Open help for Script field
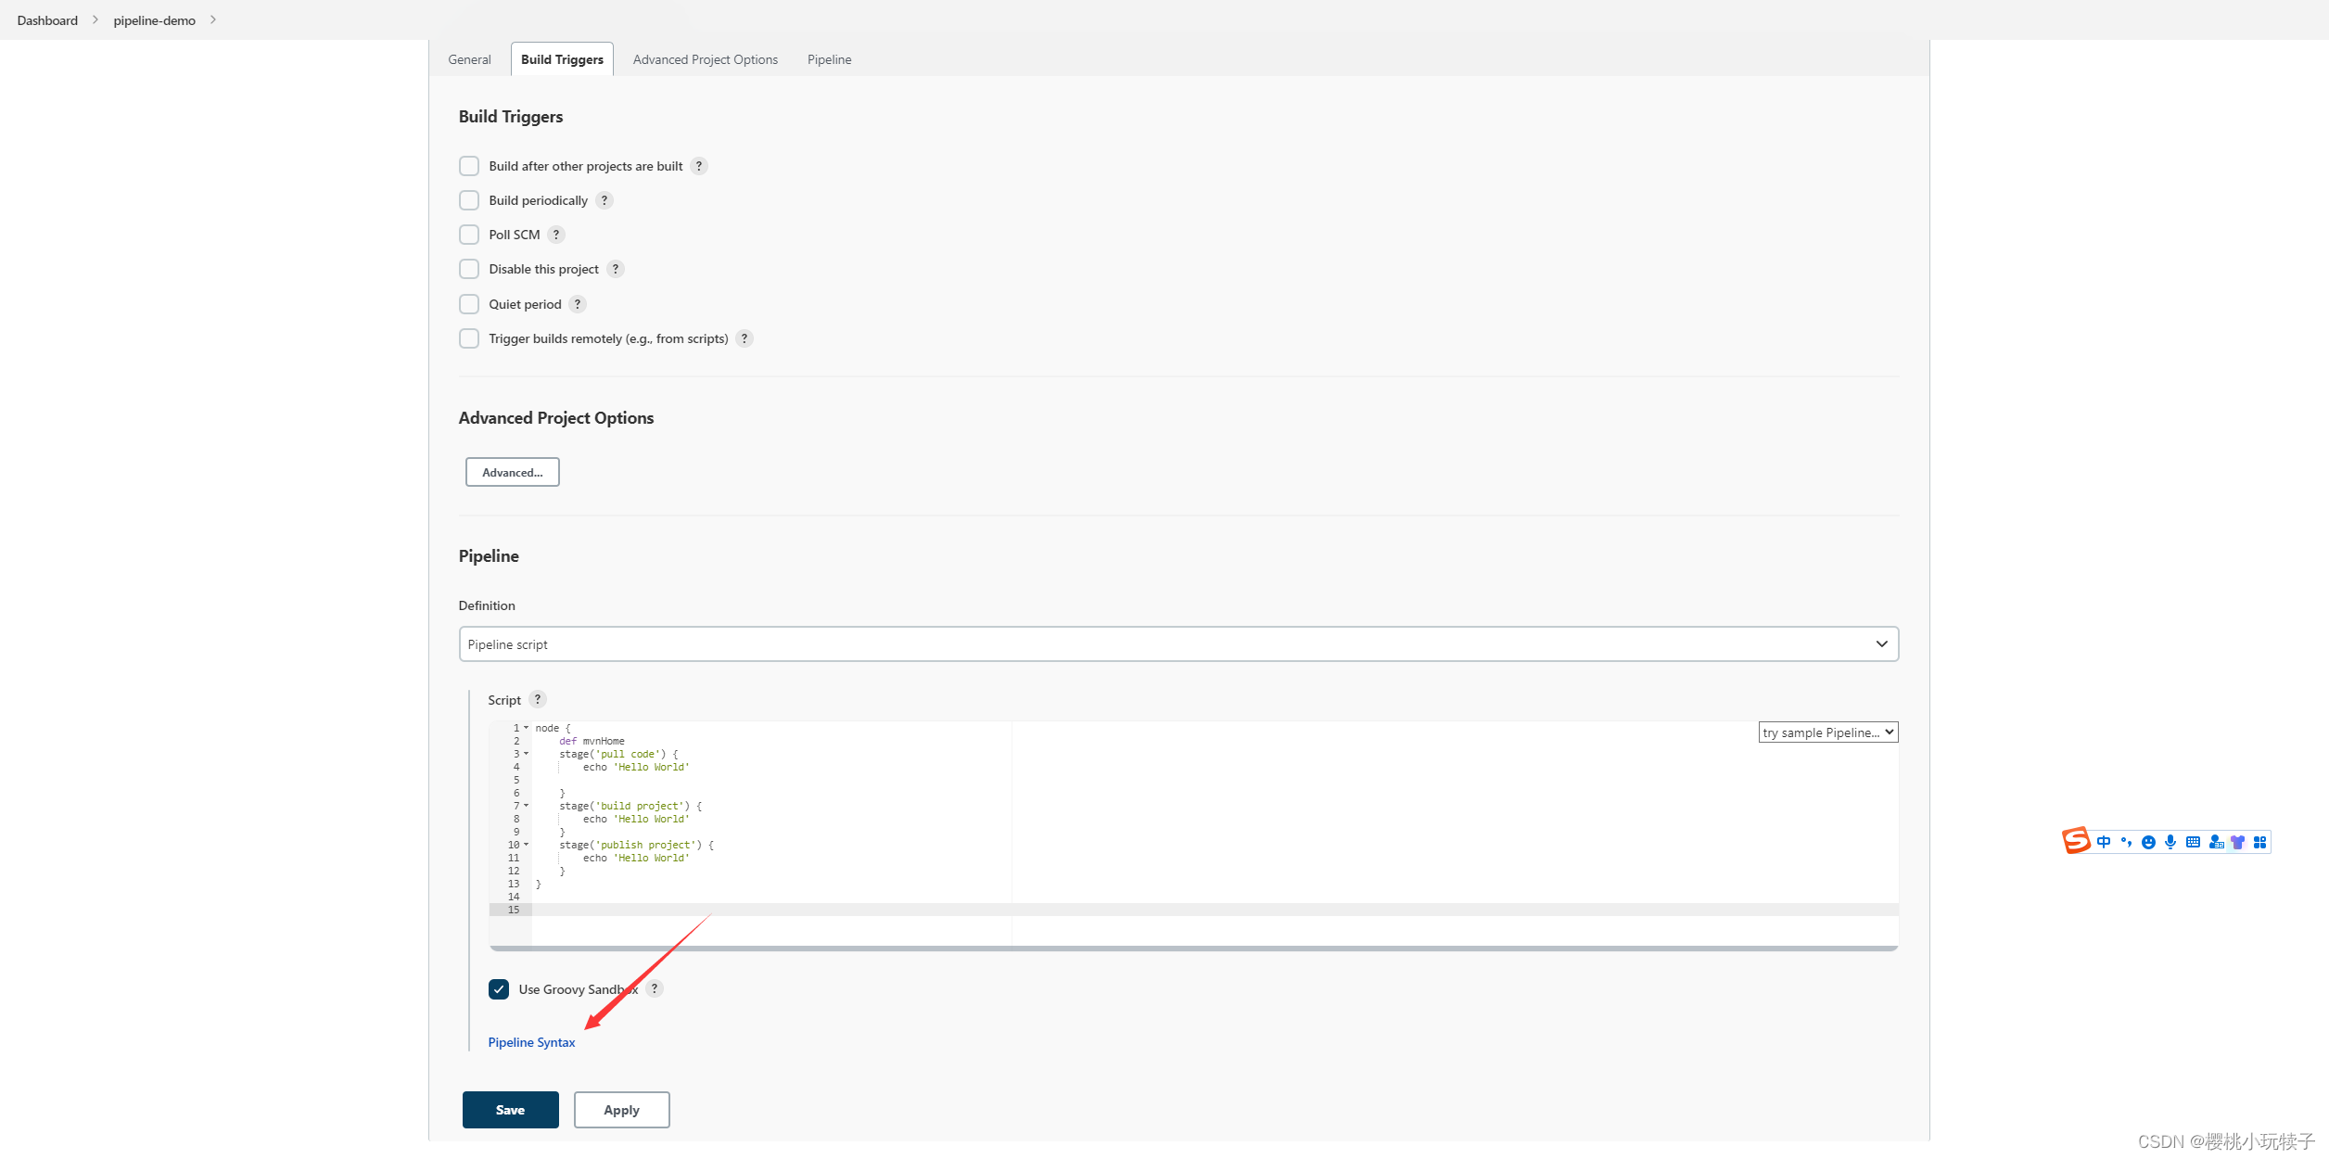The width and height of the screenshot is (2329, 1159). pyautogui.click(x=538, y=699)
